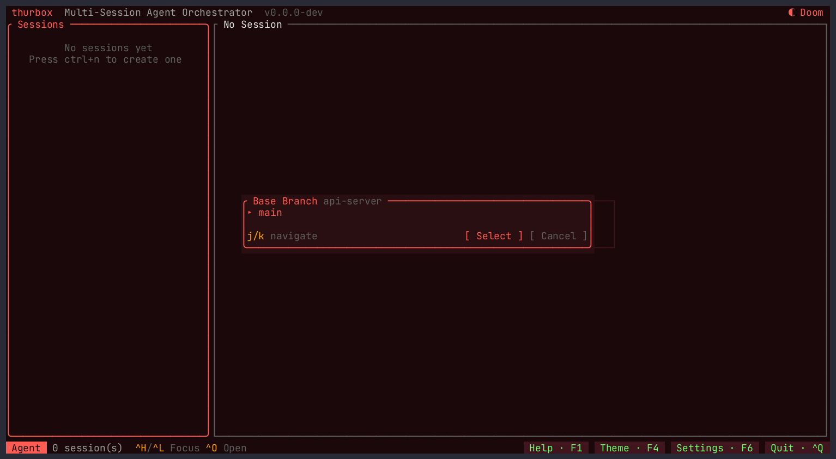Click the Agent mode badge in status bar
The height and width of the screenshot is (459, 836).
26,448
